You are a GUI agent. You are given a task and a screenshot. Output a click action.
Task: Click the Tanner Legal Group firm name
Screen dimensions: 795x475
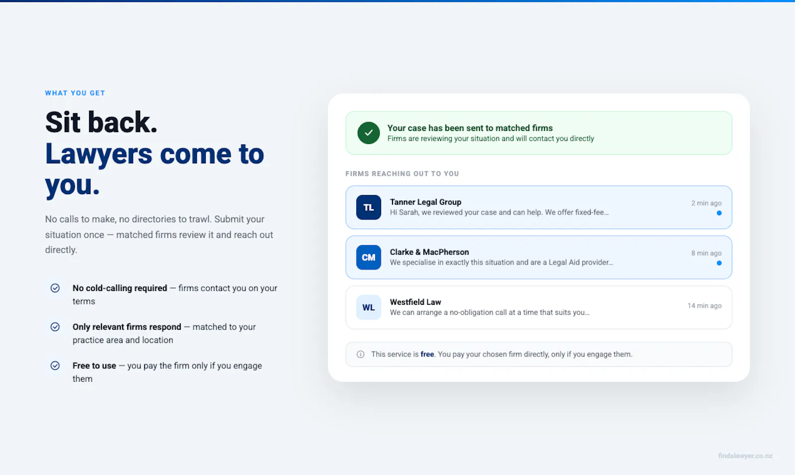426,202
